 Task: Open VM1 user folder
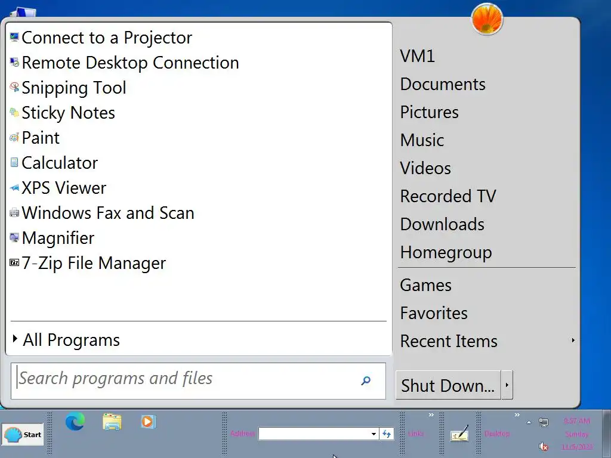coord(417,56)
